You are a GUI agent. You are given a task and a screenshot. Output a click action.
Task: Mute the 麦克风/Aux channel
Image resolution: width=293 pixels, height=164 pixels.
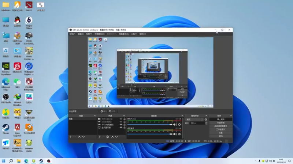(x=175, y=125)
